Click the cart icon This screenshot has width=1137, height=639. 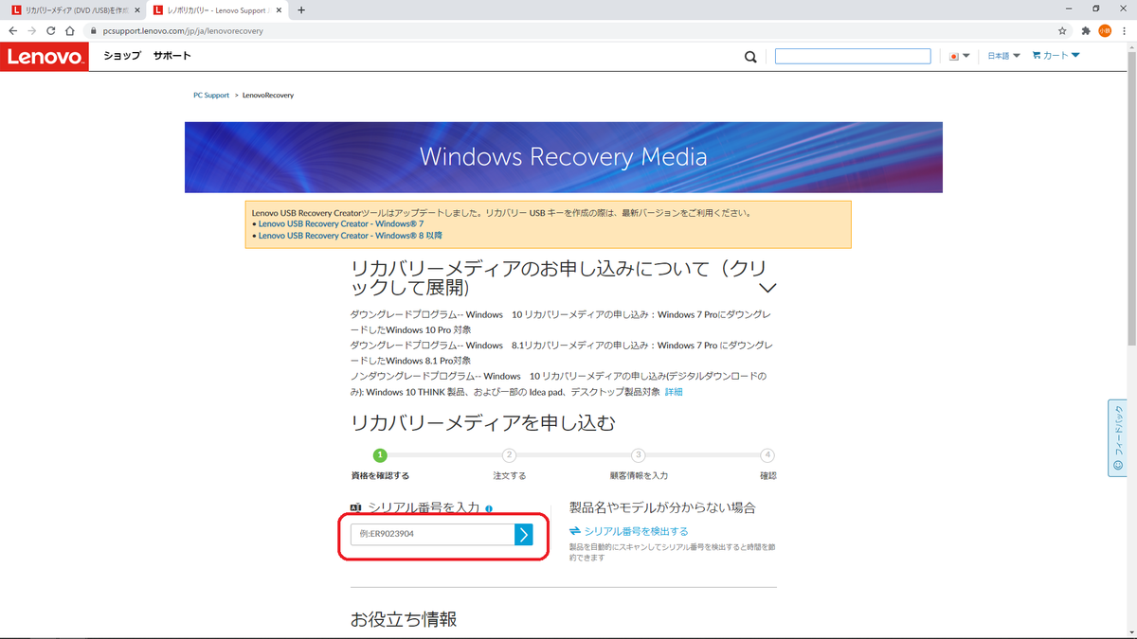(1036, 55)
